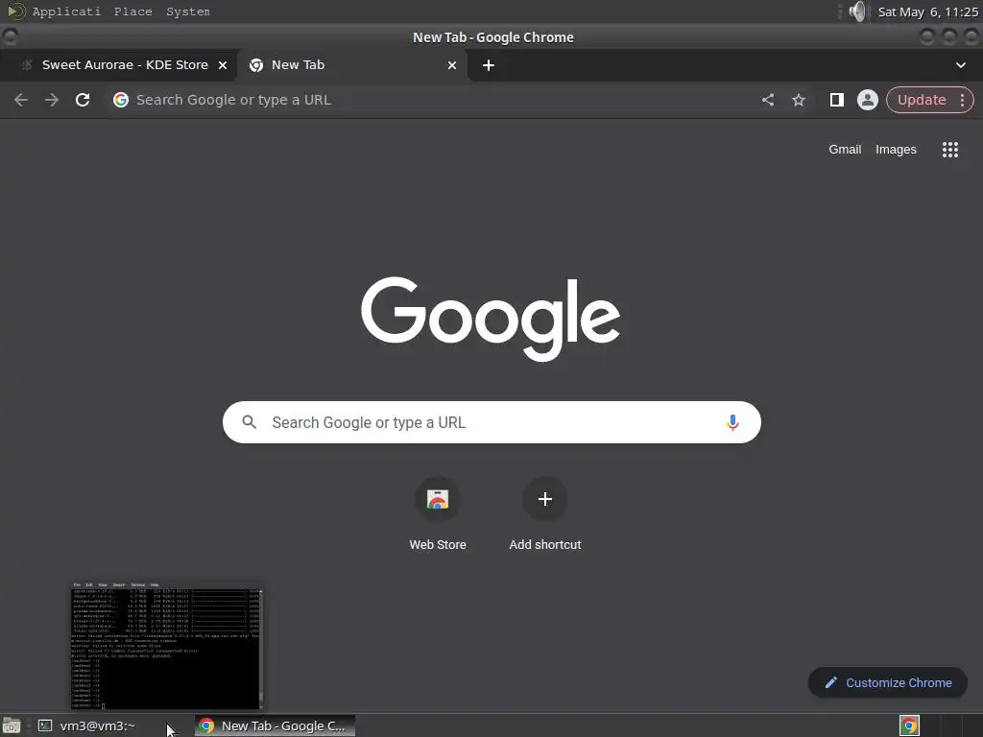This screenshot has width=983, height=737.
Task: Open the profile avatar menu
Action: pyautogui.click(x=868, y=100)
